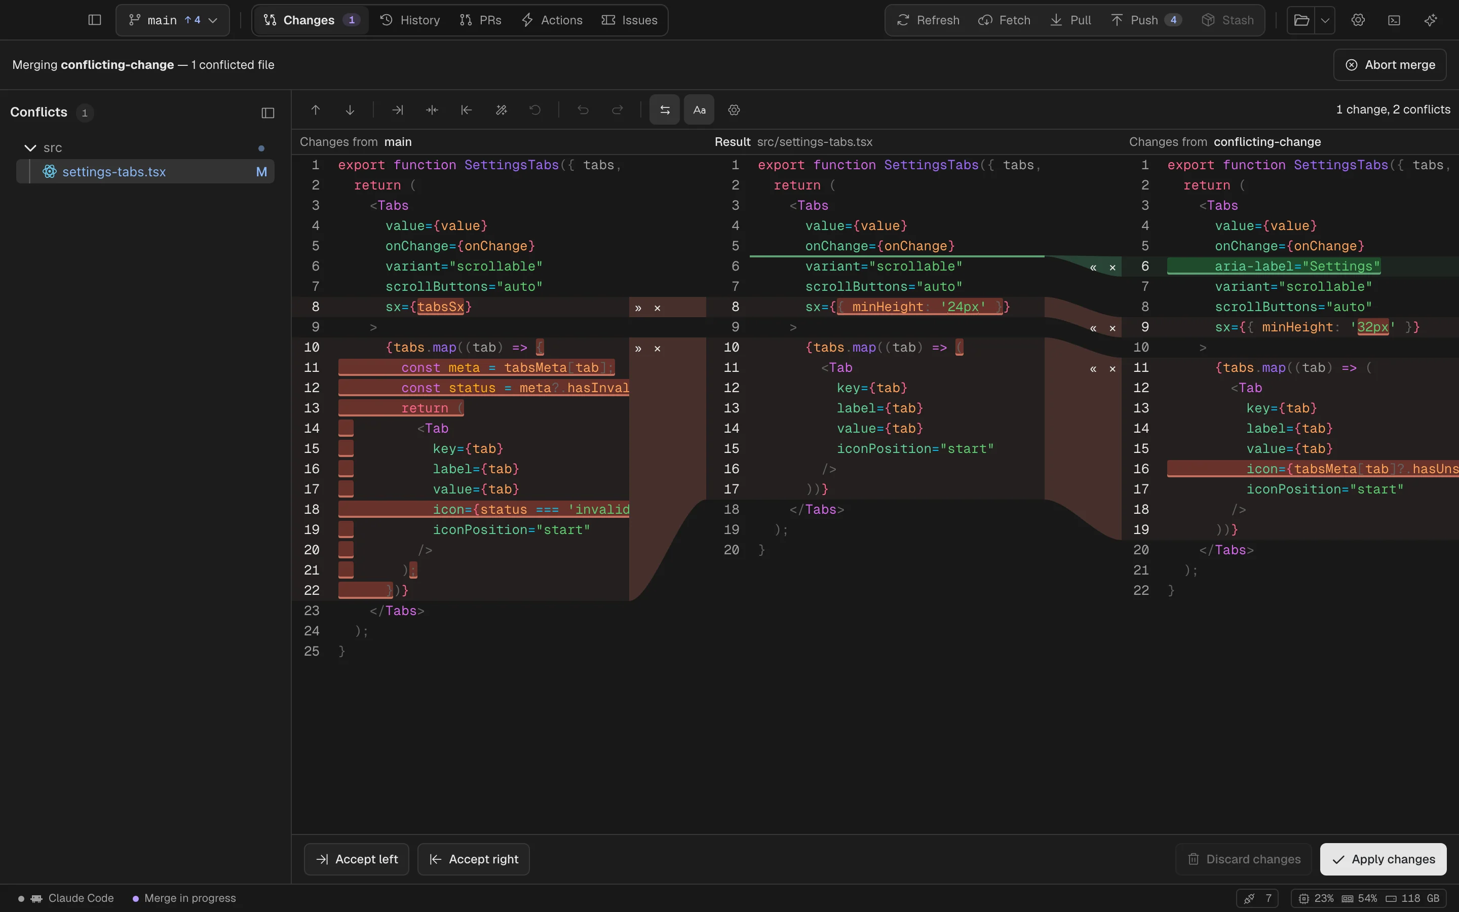Image resolution: width=1459 pixels, height=912 pixels.
Task: Accept left change on line 8 with » arrow
Action: point(638,308)
